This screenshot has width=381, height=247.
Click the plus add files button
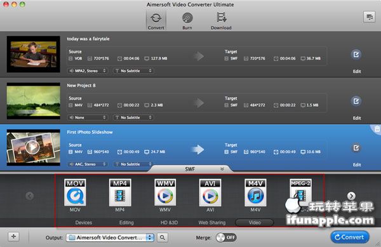coord(14,237)
